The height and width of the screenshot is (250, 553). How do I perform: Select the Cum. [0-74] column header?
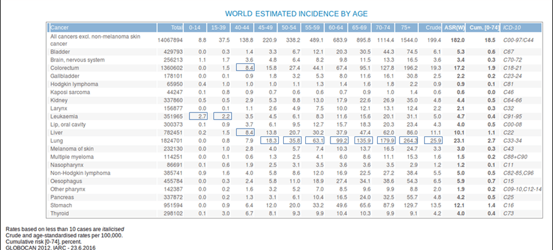[484, 28]
